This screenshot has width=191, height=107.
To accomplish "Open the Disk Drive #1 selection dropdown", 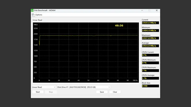I will [84, 87].
